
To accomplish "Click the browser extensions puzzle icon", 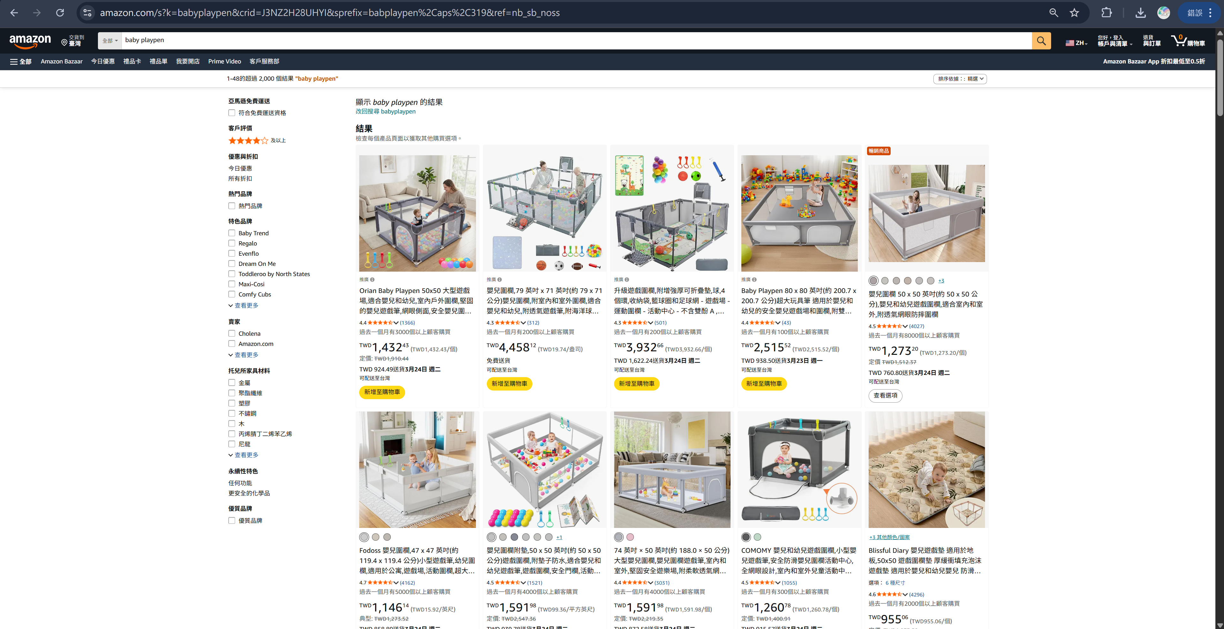I will 1106,13.
